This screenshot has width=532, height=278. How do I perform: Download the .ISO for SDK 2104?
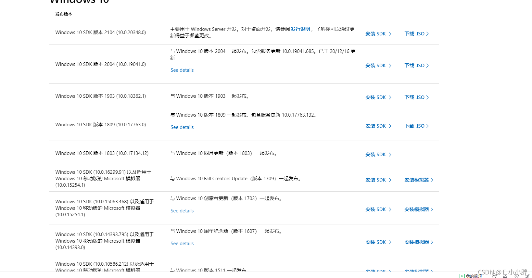[x=417, y=34]
